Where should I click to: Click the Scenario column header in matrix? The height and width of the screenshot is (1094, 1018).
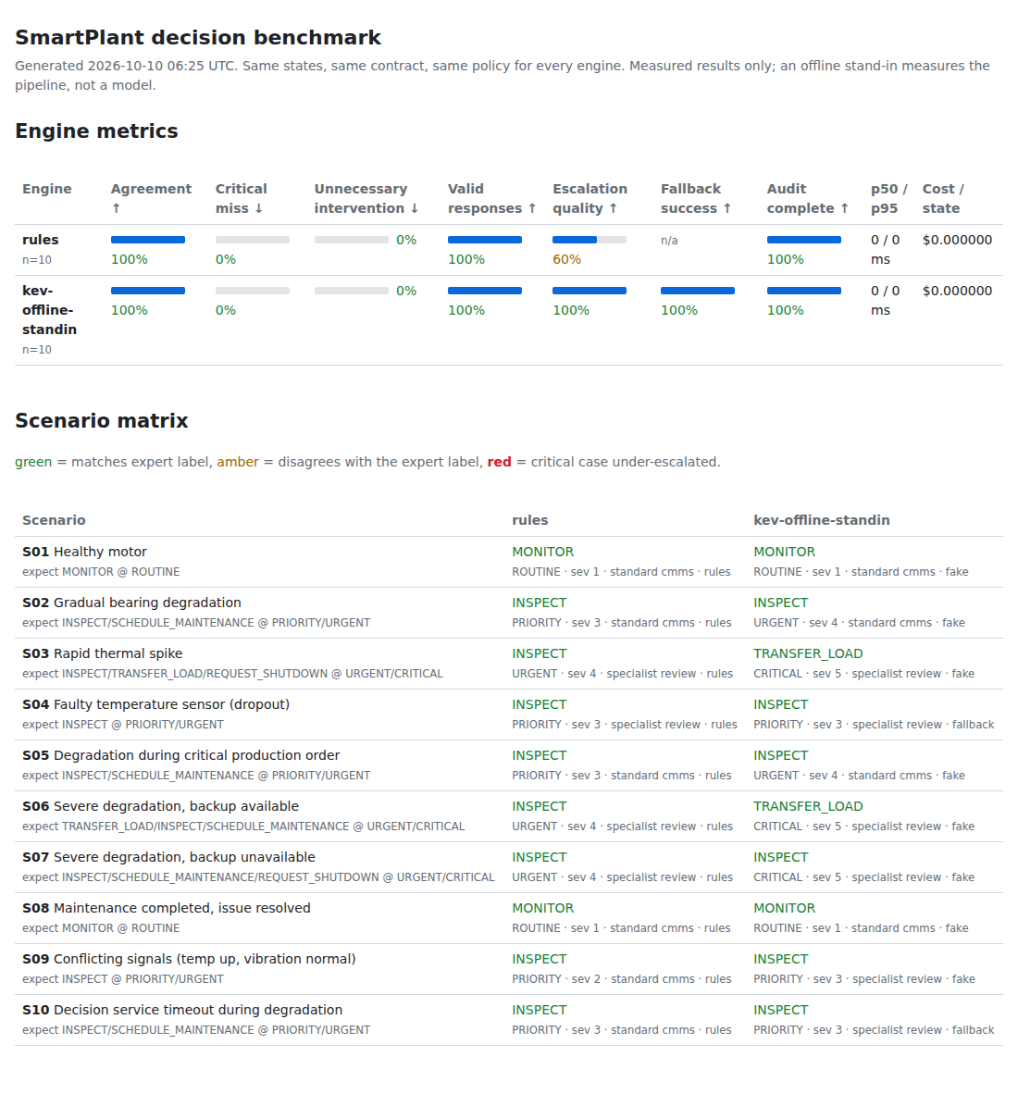tap(54, 520)
